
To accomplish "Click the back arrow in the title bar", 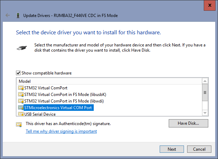I will tap(8, 15).
